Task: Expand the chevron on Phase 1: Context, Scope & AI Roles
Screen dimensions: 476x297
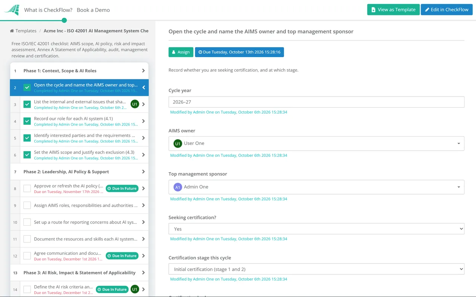Action: 144,71
